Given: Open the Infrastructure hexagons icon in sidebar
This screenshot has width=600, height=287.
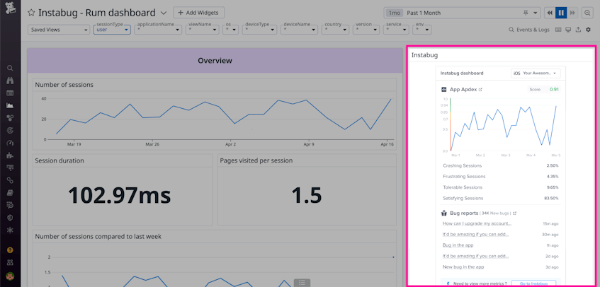Looking at the screenshot, I should click(11, 118).
